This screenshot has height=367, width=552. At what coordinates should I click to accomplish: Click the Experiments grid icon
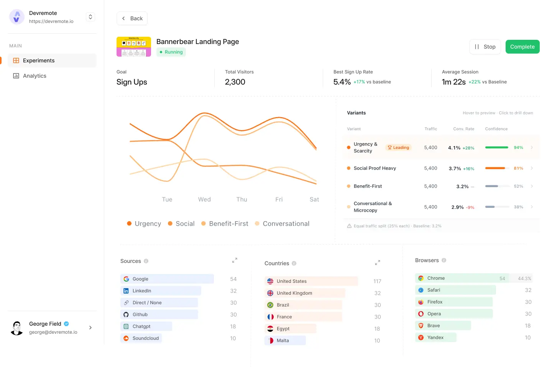tap(16, 60)
